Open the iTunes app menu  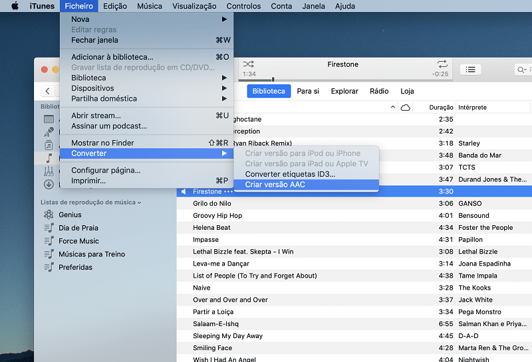tap(42, 6)
